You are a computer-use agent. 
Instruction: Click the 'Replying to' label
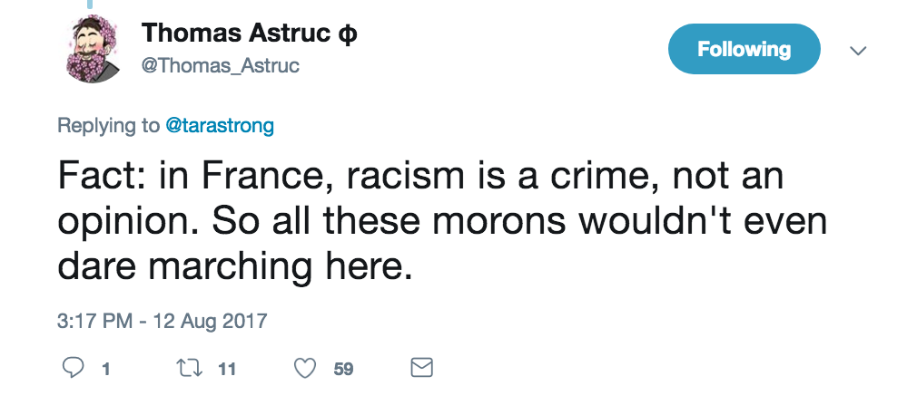pos(108,125)
